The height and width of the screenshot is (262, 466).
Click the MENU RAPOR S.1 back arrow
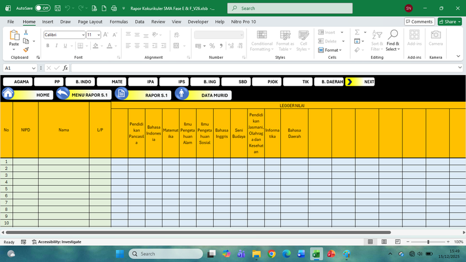pyautogui.click(x=62, y=94)
